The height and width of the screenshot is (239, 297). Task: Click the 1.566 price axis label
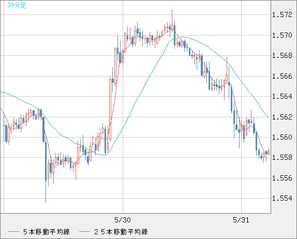coord(282,76)
